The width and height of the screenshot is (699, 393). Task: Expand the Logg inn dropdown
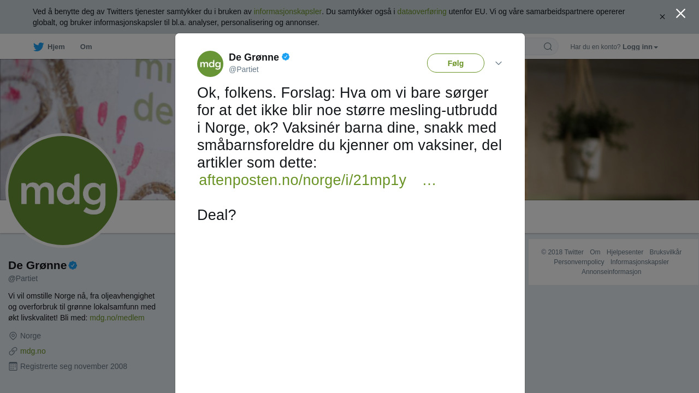[x=640, y=47]
